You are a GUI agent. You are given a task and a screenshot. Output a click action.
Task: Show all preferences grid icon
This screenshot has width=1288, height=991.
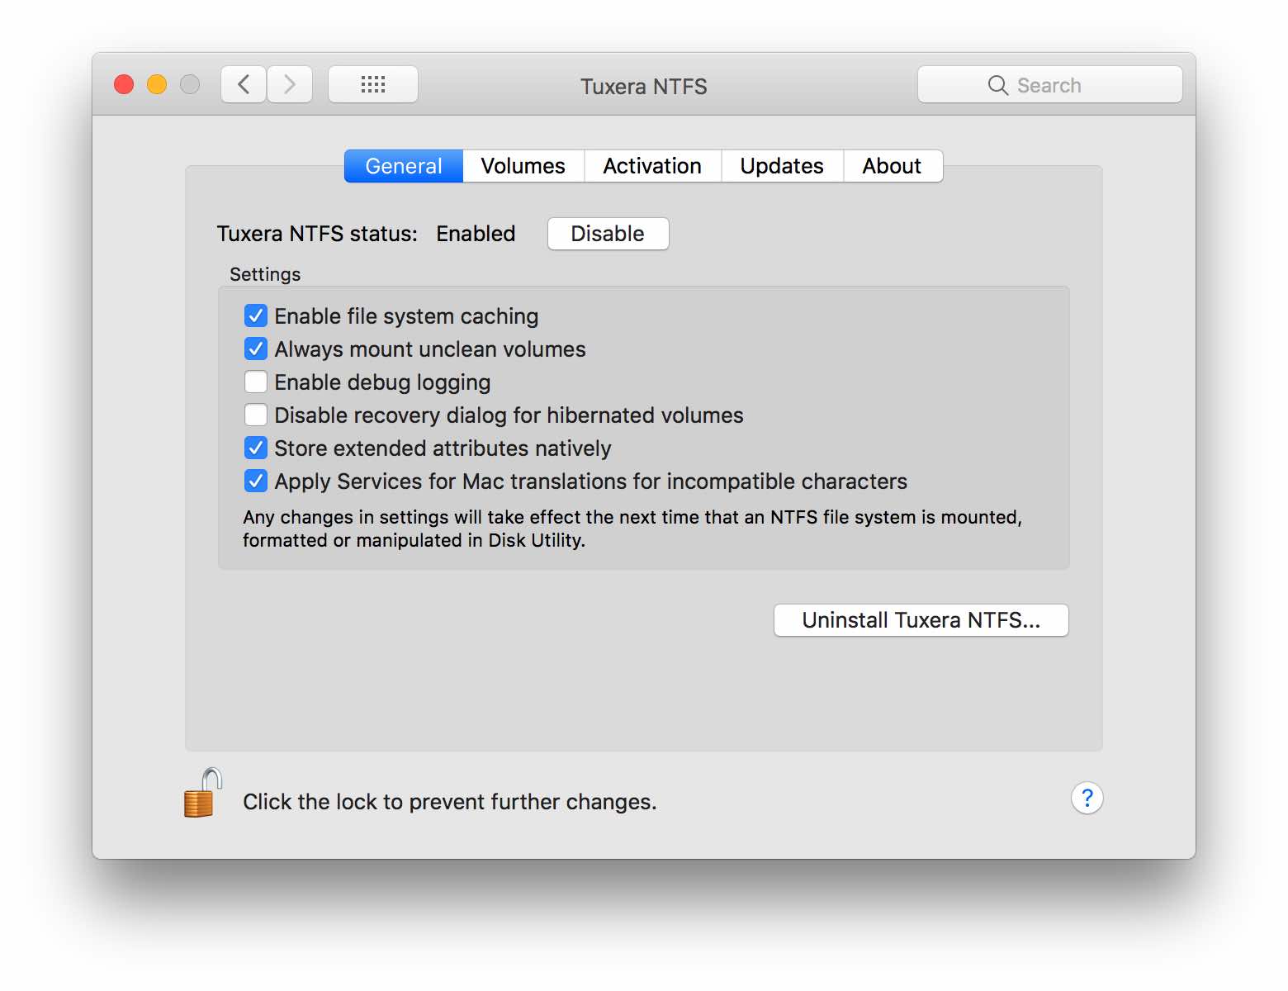tap(373, 84)
